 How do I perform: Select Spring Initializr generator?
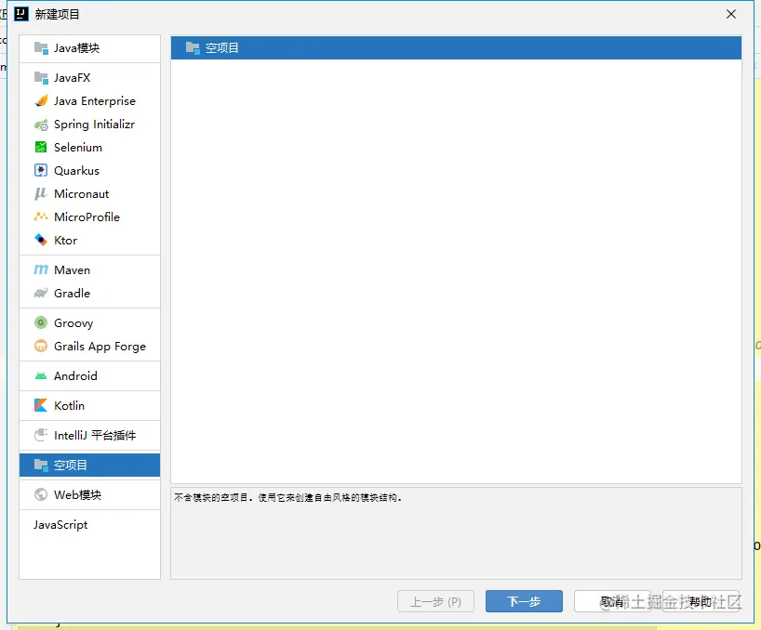click(x=90, y=125)
